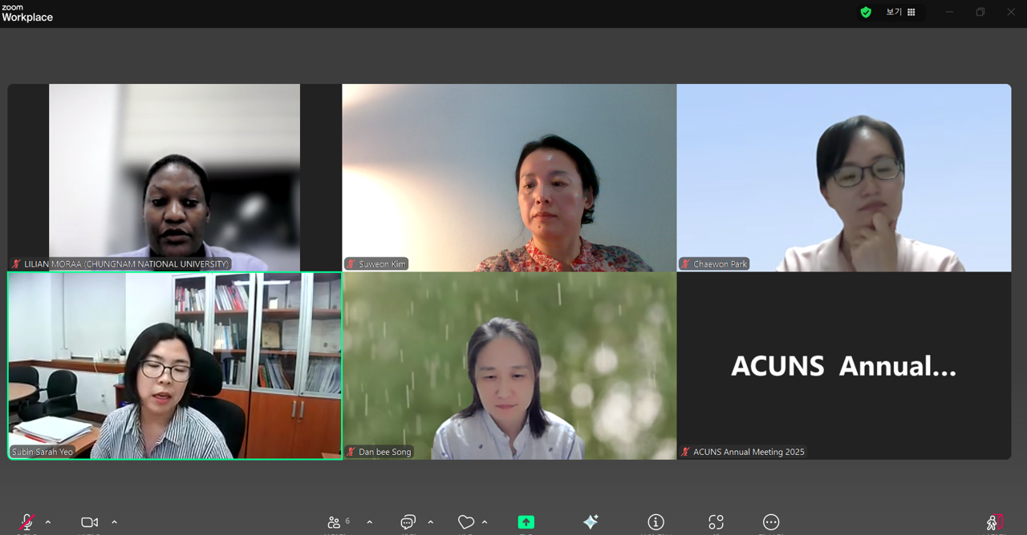Open the AI Companion sparkle icon
1027x535 pixels.
click(591, 522)
